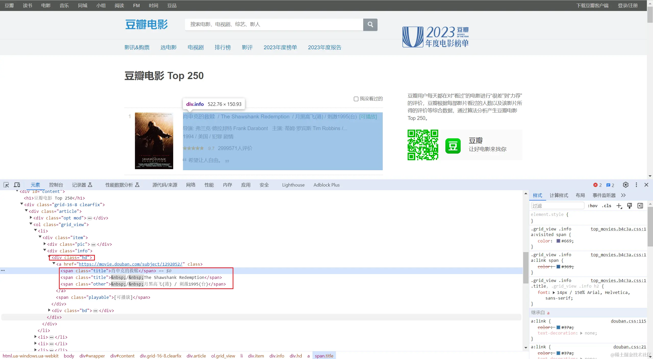Viewport: 653px width, 359px height.
Task: Open DevTools three-dot options menu
Action: tap(636, 185)
